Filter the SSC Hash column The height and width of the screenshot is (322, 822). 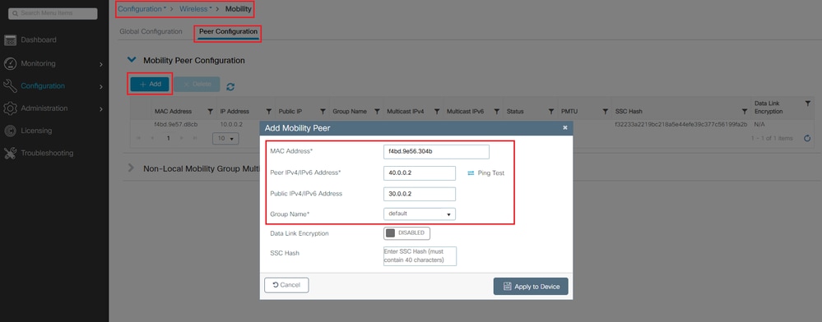pyautogui.click(x=745, y=112)
